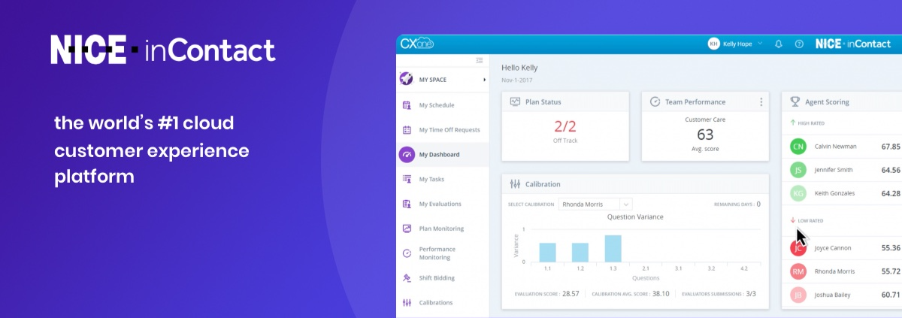Image resolution: width=902 pixels, height=318 pixels.
Task: Click Calvin Newman's CN avatar
Action: [798, 147]
